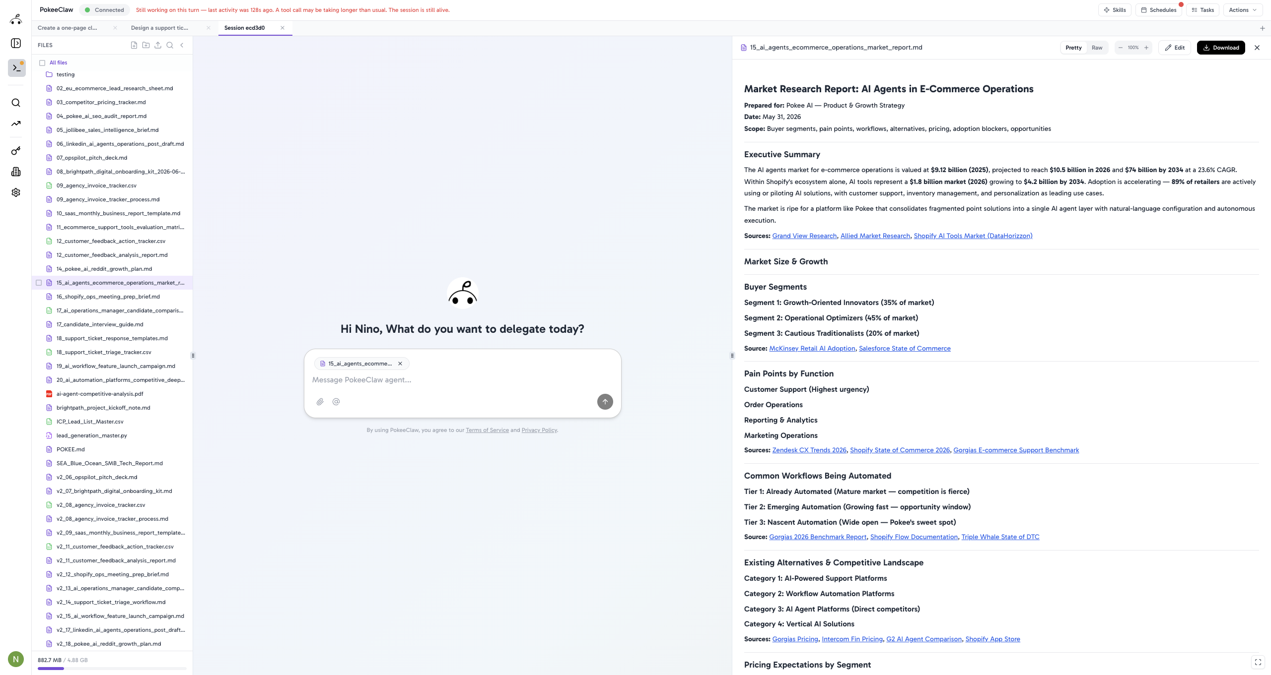The width and height of the screenshot is (1271, 675).
Task: Click the Connected status badge
Action: tap(104, 10)
